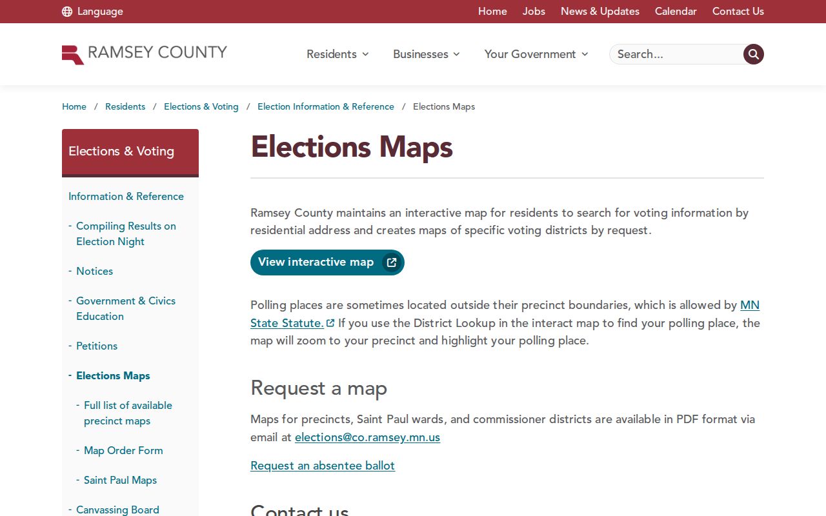
Task: Go to Contact Us page
Action: [738, 12]
